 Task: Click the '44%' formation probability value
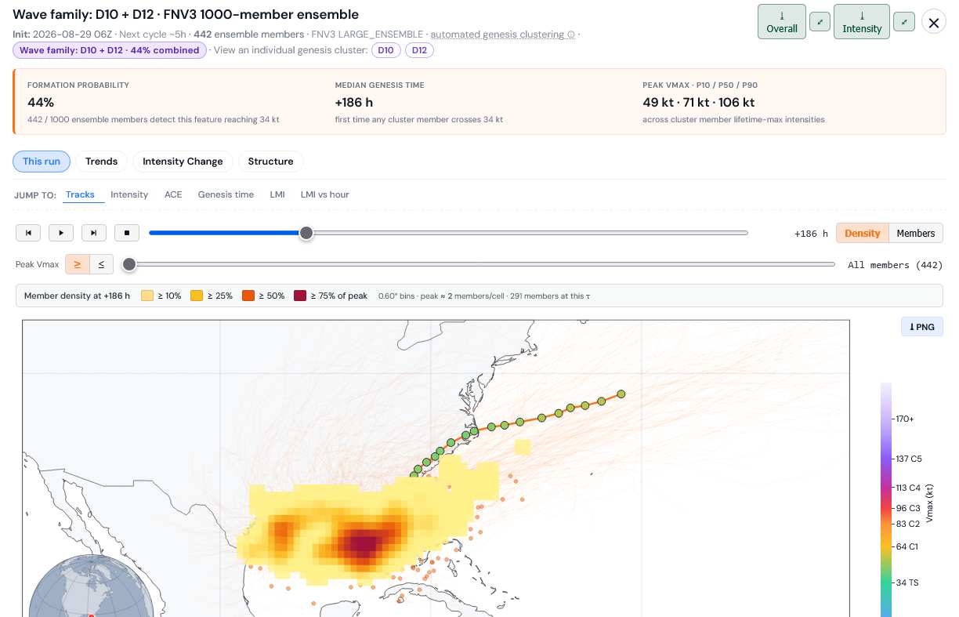point(40,103)
